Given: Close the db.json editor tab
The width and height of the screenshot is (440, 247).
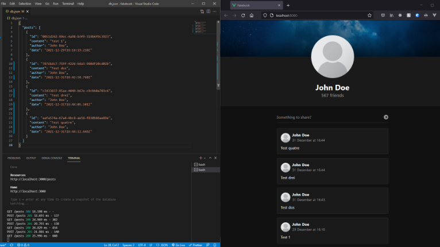Looking at the screenshot, I should (28, 11).
